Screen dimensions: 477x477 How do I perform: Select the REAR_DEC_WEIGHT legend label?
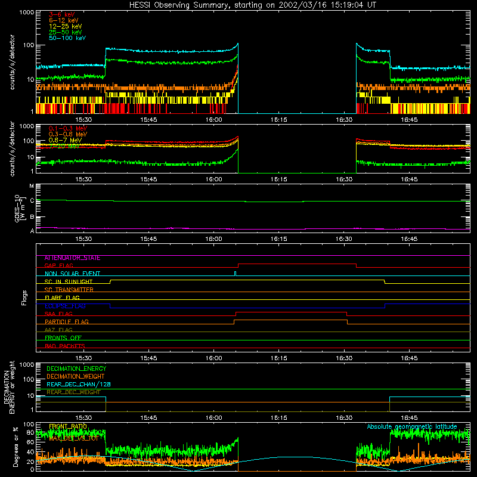click(x=73, y=392)
